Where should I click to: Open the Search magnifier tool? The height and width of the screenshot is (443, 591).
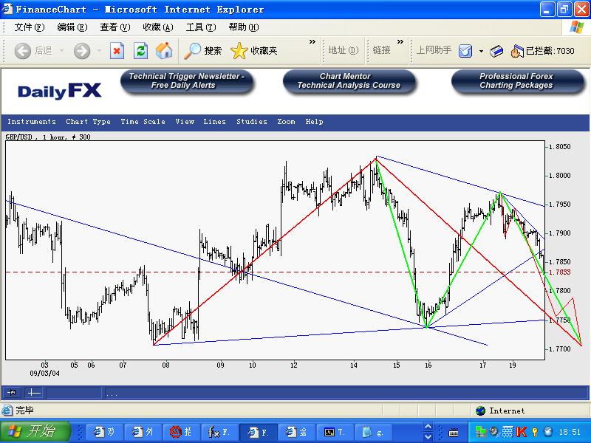click(193, 50)
